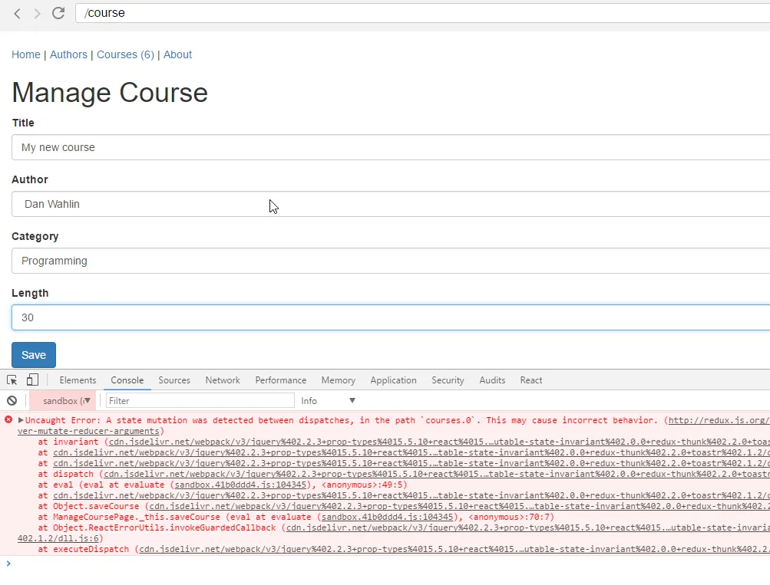Viewport: 770px width, 585px height.
Task: Reload the page with the refresh icon
Action: (x=58, y=13)
